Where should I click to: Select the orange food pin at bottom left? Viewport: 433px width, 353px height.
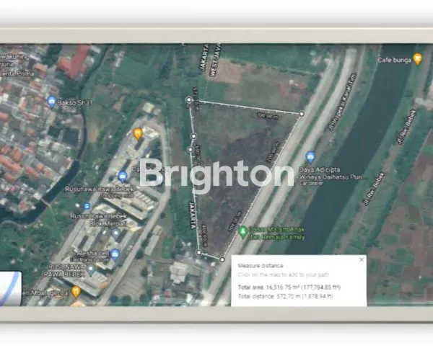tap(76, 292)
